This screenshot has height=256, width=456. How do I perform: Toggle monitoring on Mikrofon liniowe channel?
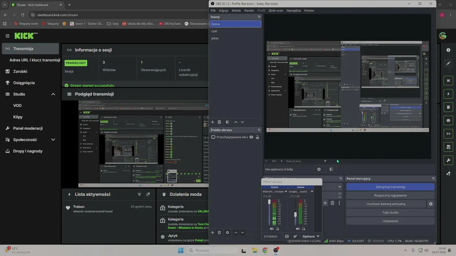pyautogui.click(x=278, y=229)
